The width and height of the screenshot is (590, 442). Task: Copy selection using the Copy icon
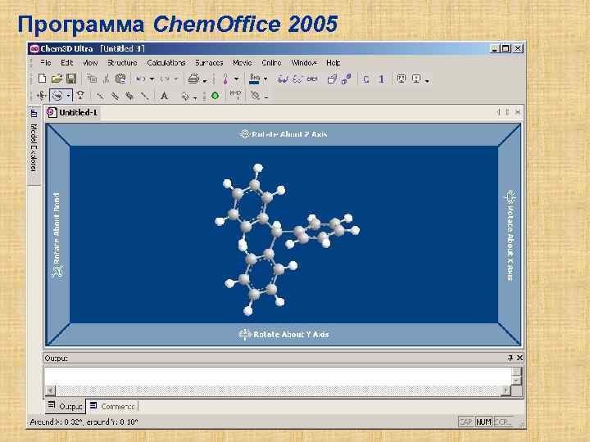coord(92,79)
